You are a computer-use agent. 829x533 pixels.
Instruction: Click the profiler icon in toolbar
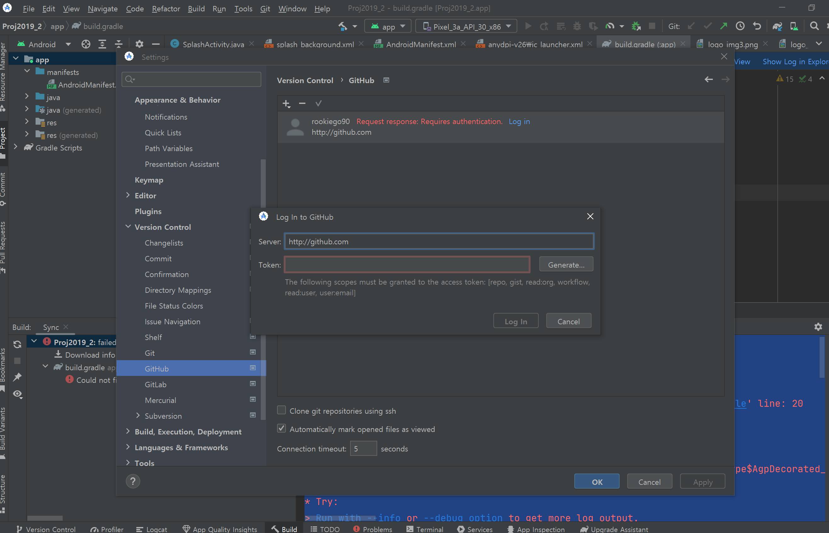tap(610, 26)
